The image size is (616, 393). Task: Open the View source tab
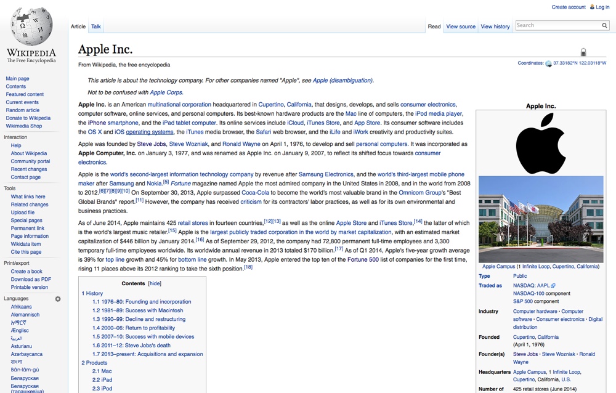[x=461, y=26]
